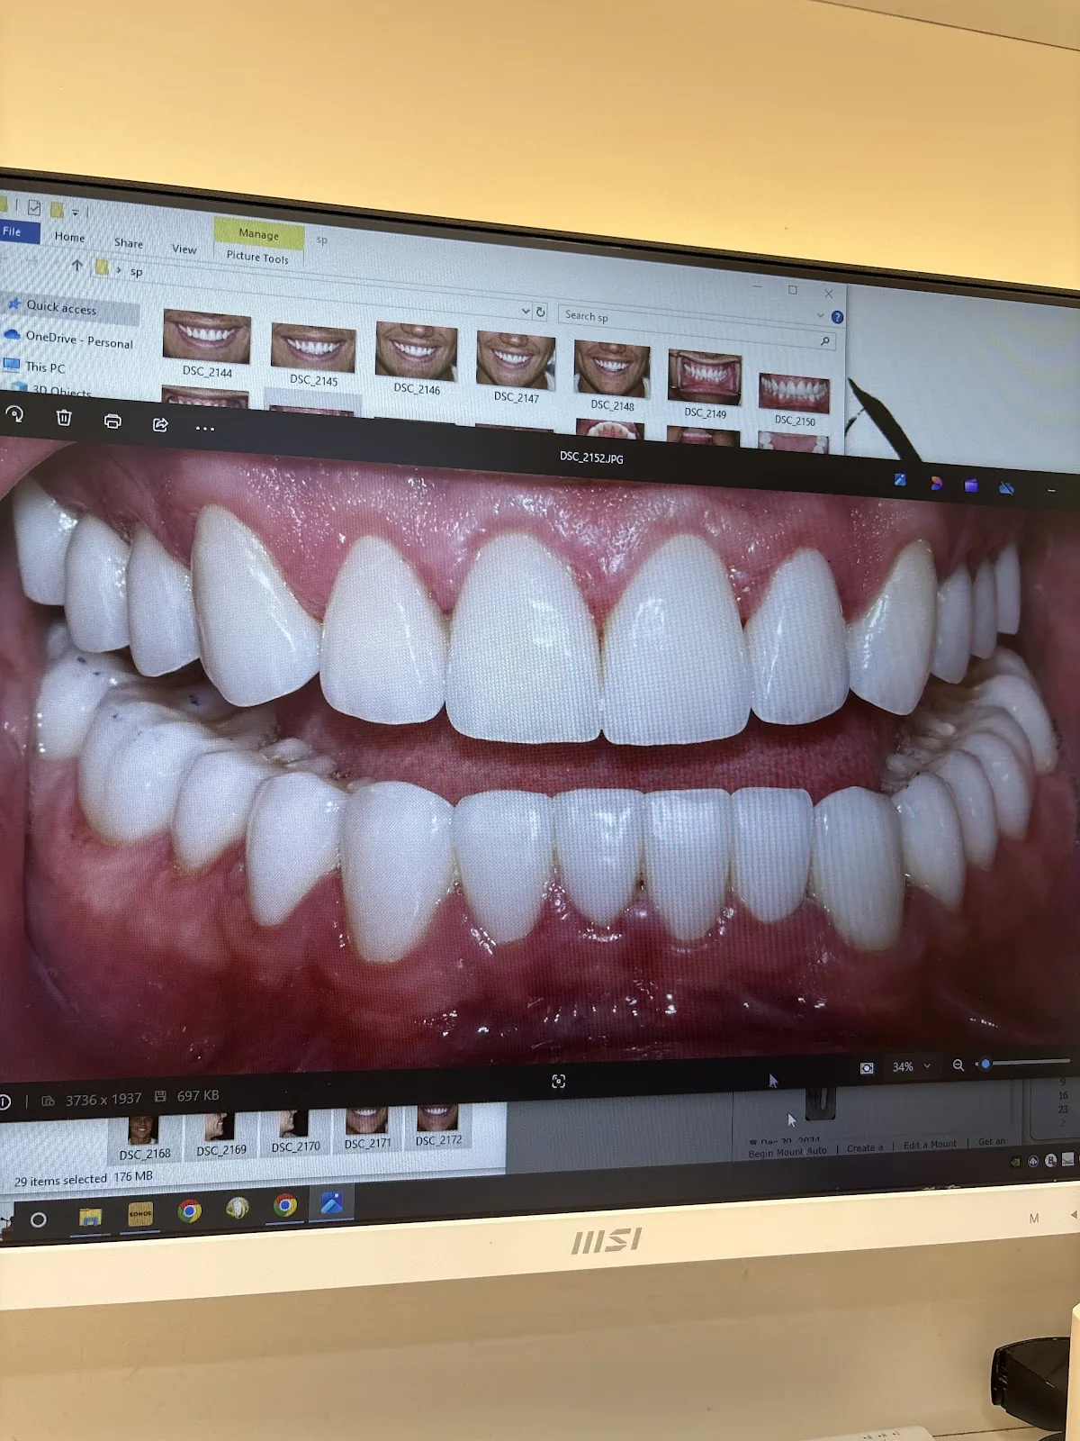This screenshot has width=1080, height=1441.
Task: Open the File menu in Explorer
Action: tap(13, 231)
